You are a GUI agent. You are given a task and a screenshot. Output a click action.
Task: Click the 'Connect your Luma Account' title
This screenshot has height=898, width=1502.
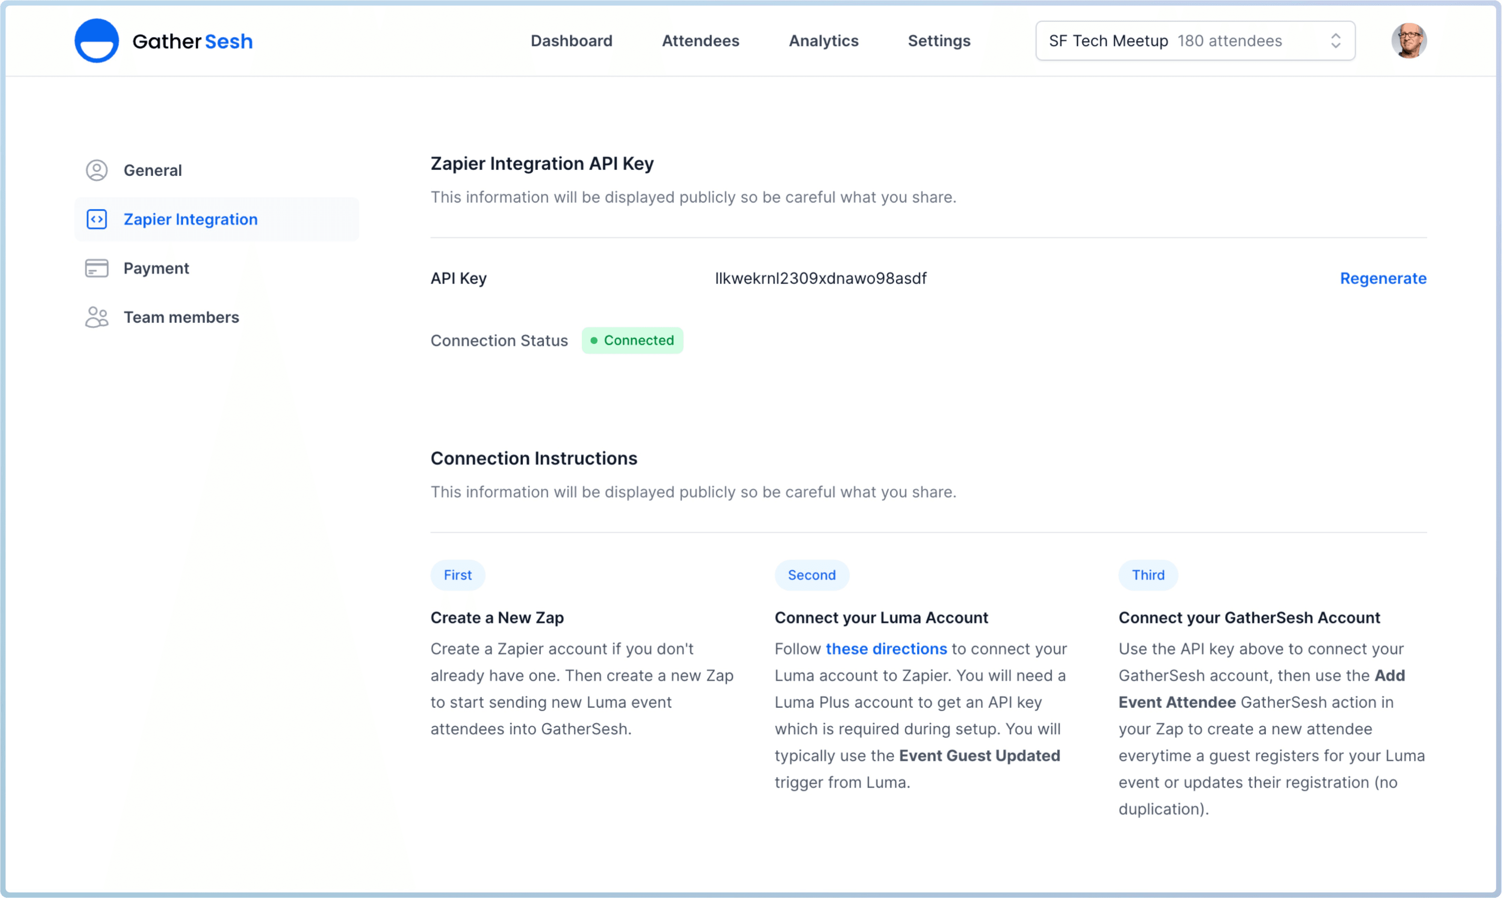tap(881, 617)
